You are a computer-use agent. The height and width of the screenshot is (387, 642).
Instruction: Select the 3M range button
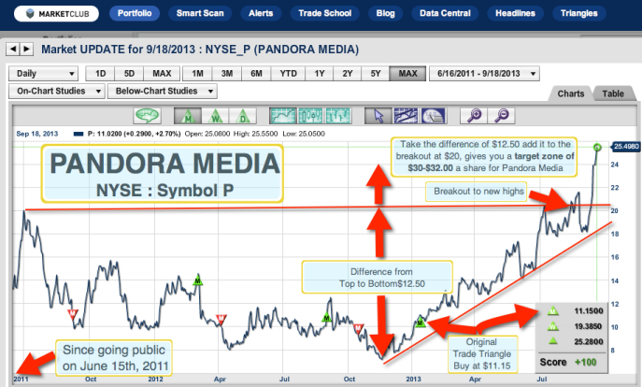click(227, 74)
